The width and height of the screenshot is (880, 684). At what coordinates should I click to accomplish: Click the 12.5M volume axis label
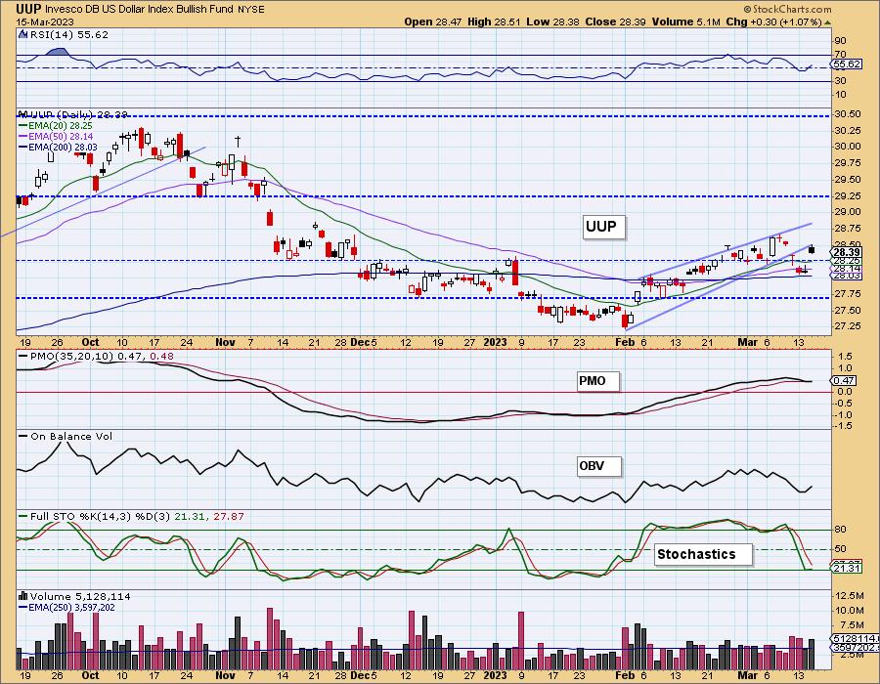(x=850, y=595)
